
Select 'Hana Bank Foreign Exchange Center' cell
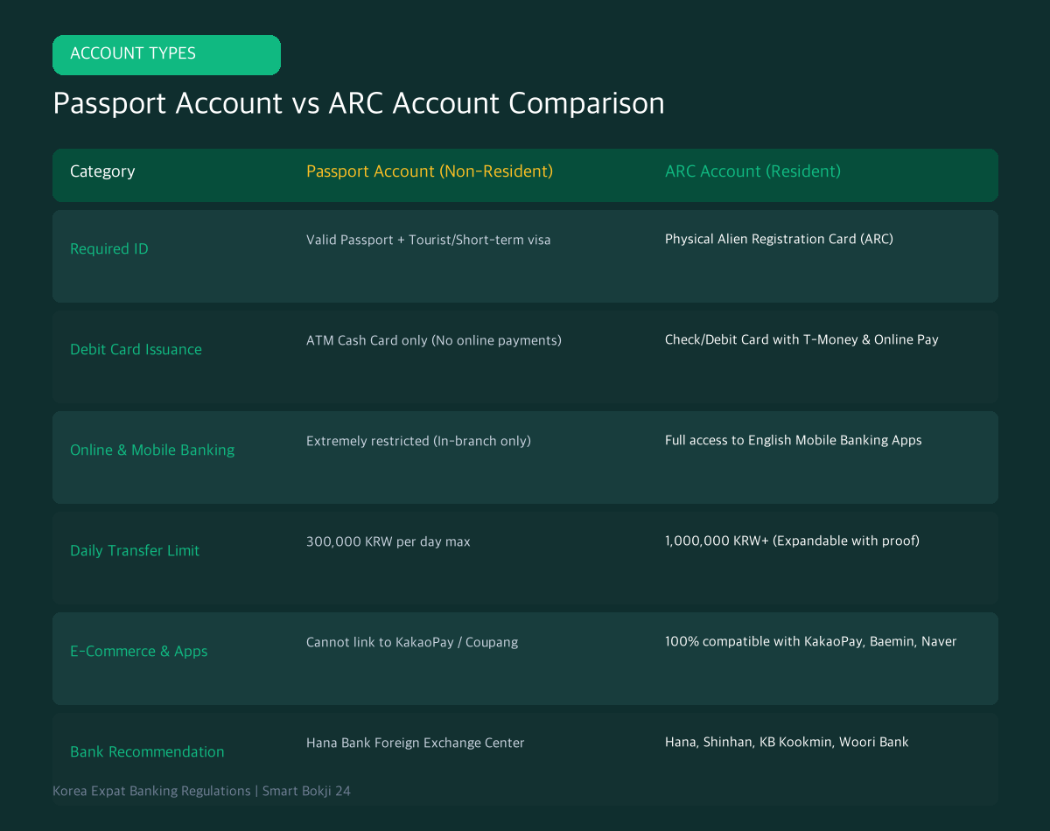pos(416,743)
